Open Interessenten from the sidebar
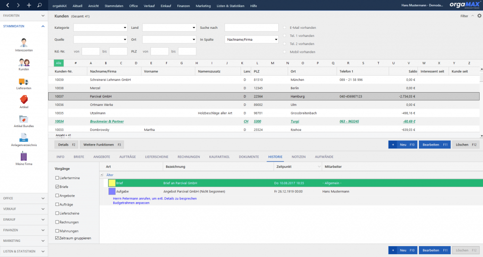Viewport: 483px width, 257px height. [24, 45]
